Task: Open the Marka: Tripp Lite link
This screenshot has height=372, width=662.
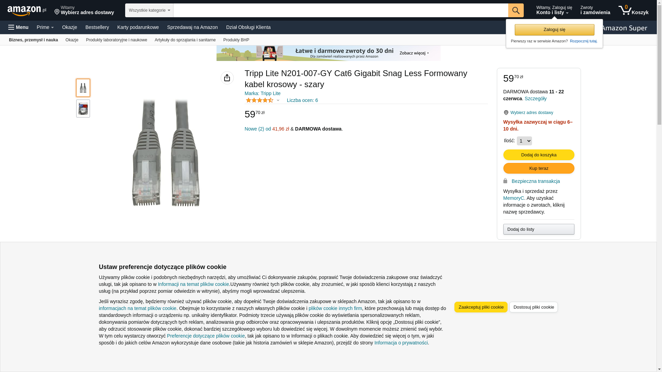Action: (x=262, y=93)
